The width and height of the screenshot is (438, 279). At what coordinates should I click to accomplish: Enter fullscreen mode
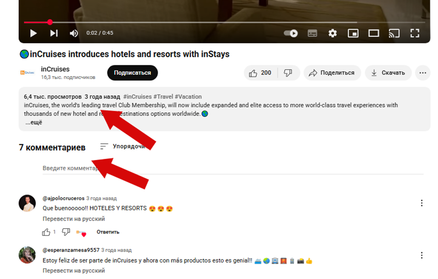coord(415,33)
